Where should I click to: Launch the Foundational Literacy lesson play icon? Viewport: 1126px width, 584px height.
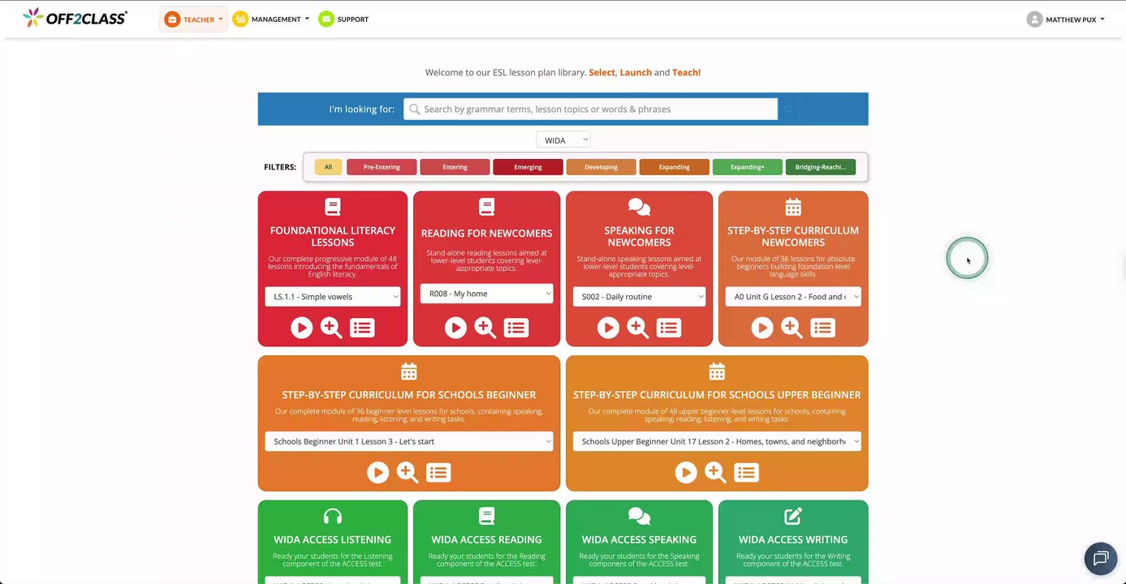(x=301, y=328)
